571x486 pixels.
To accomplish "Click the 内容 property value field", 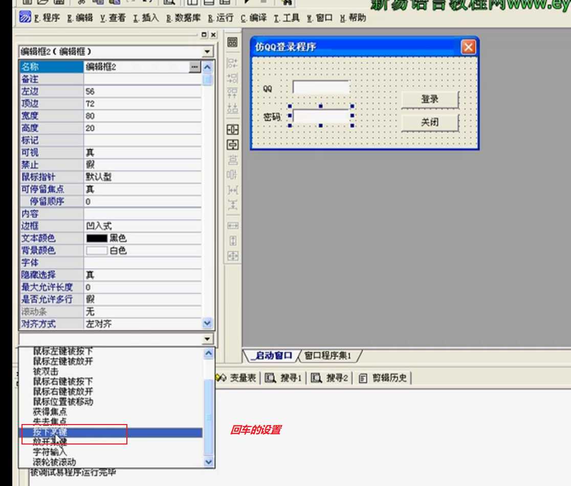I will click(142, 214).
